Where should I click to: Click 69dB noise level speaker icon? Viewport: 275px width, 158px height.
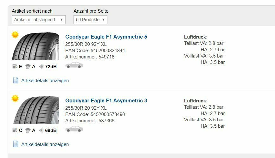click(41, 130)
